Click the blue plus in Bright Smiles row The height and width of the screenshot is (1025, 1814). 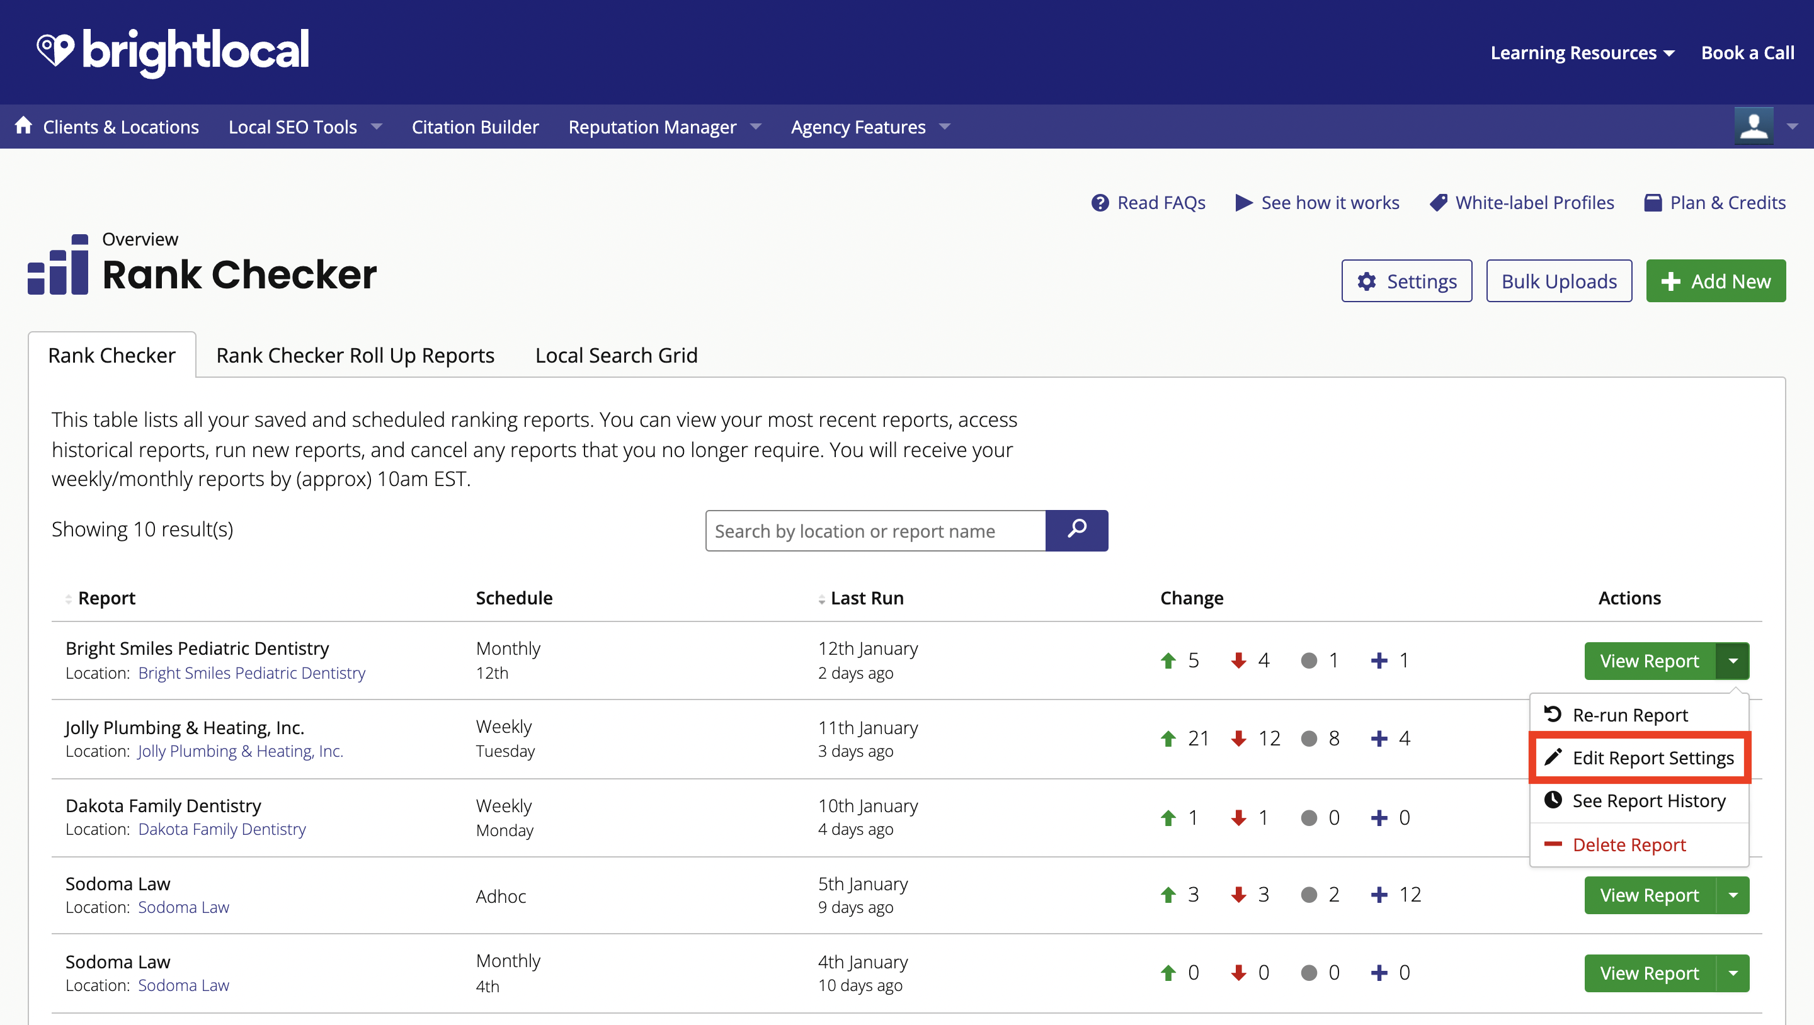click(1379, 660)
